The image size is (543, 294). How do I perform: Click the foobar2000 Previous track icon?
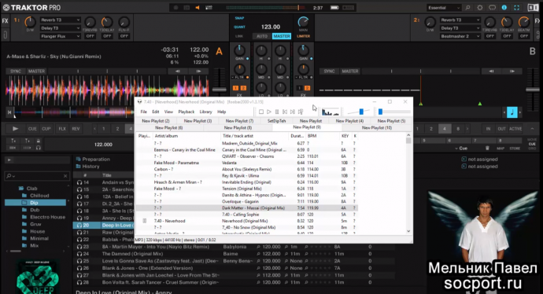click(285, 112)
